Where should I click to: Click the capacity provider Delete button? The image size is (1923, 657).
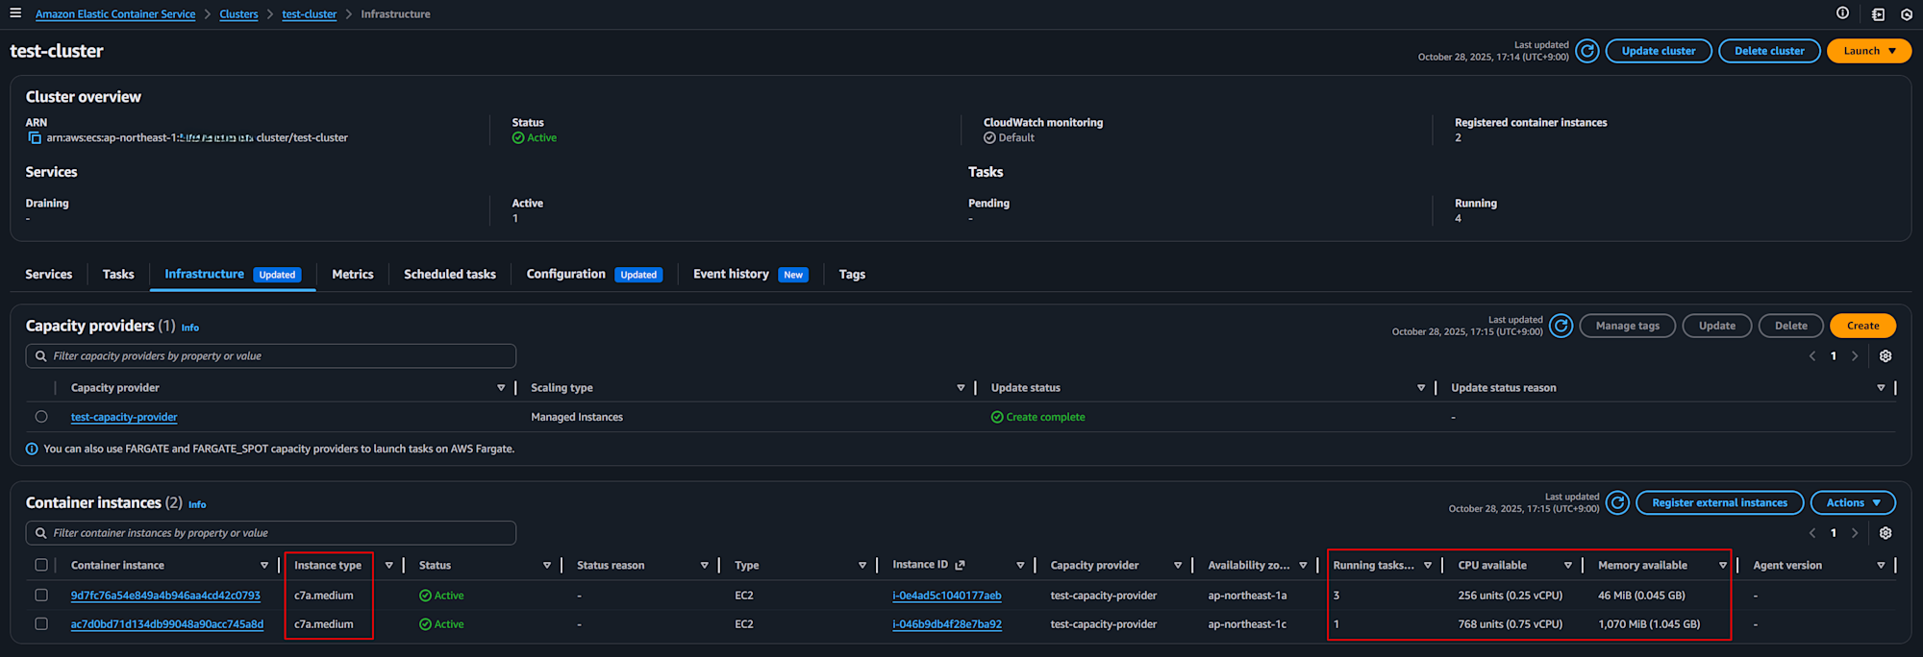1790,326
